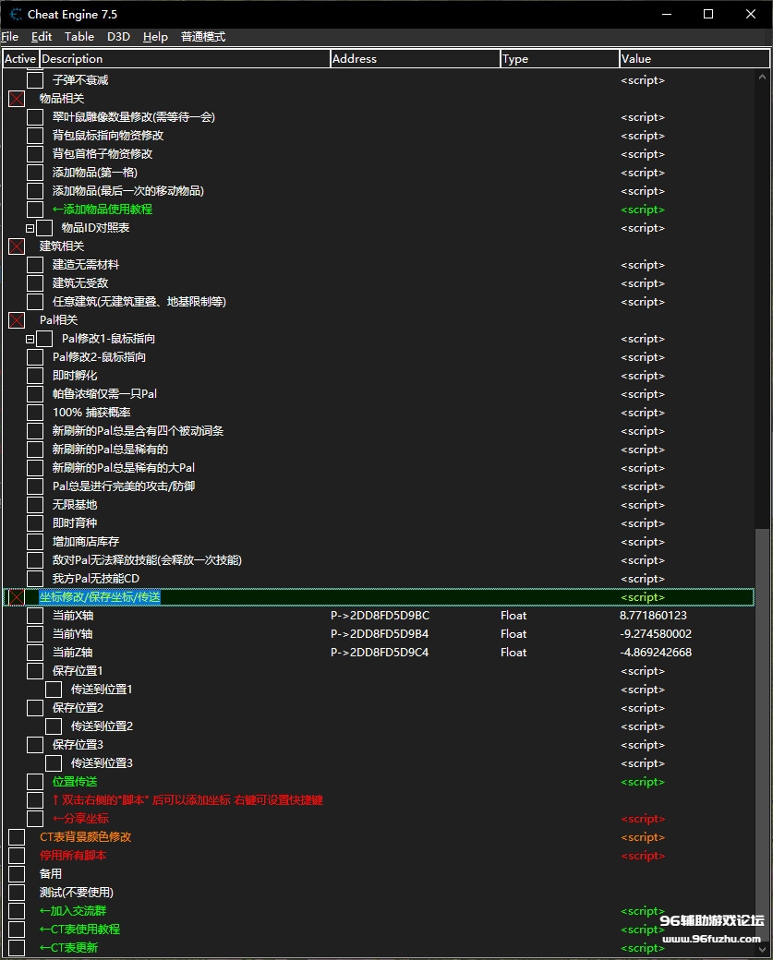Click the 普通模式 menu item
This screenshot has width=773, height=960.
[x=203, y=37]
